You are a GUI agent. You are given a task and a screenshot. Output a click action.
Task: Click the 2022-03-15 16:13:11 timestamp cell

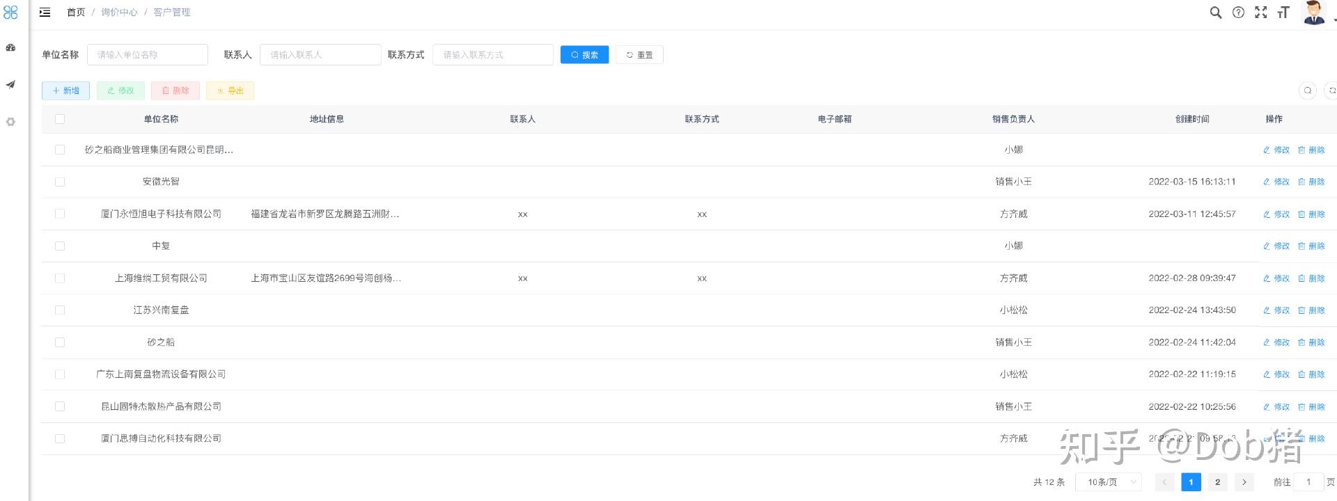1192,182
